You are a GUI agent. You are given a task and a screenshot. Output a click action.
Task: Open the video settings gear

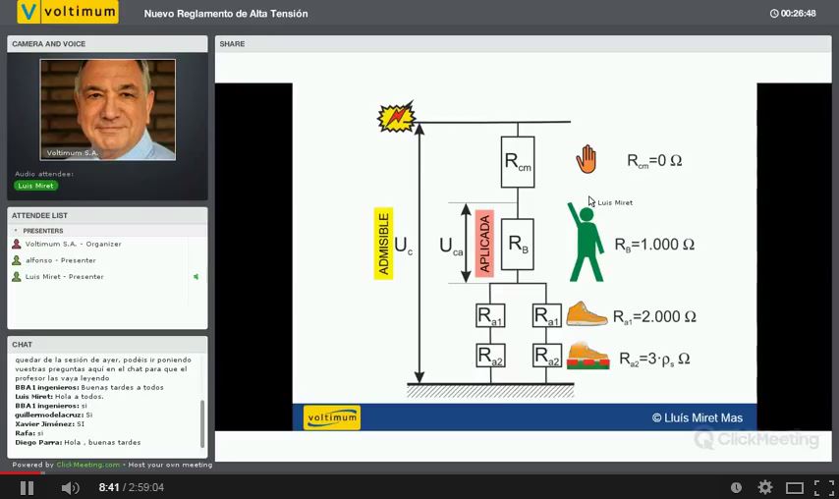(764, 487)
